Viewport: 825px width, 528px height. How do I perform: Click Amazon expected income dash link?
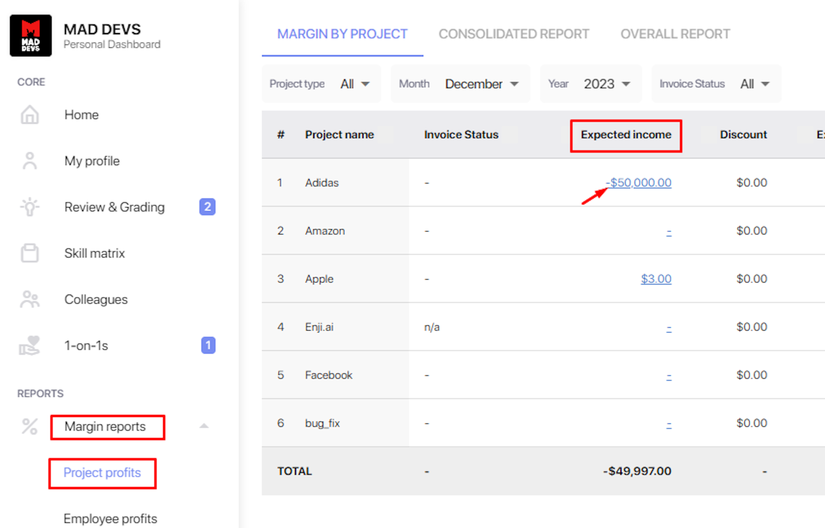[669, 232]
